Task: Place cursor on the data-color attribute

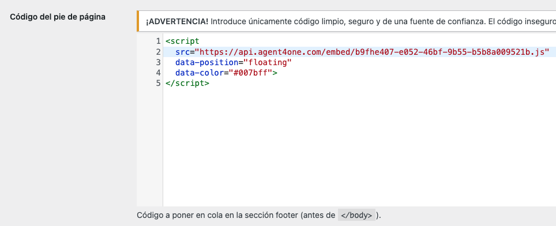Action: 197,73
